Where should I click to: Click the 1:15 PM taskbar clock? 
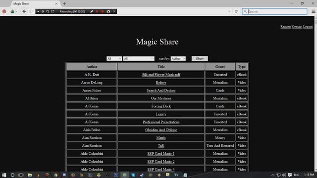click(x=309, y=175)
